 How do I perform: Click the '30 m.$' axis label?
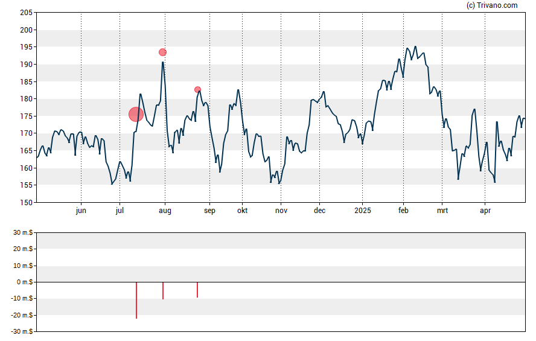point(24,233)
